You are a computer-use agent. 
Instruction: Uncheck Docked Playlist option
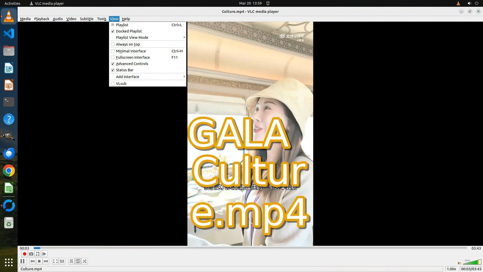coord(129,31)
